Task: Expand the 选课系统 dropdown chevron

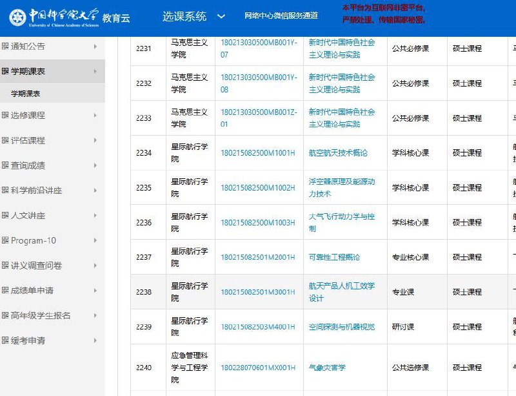Action: [222, 15]
